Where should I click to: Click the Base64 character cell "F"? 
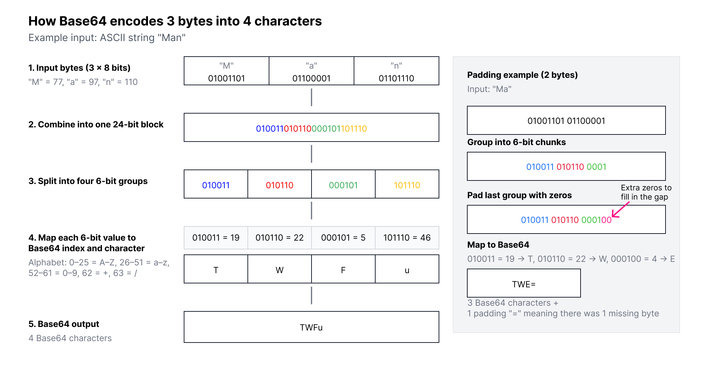pyautogui.click(x=343, y=269)
